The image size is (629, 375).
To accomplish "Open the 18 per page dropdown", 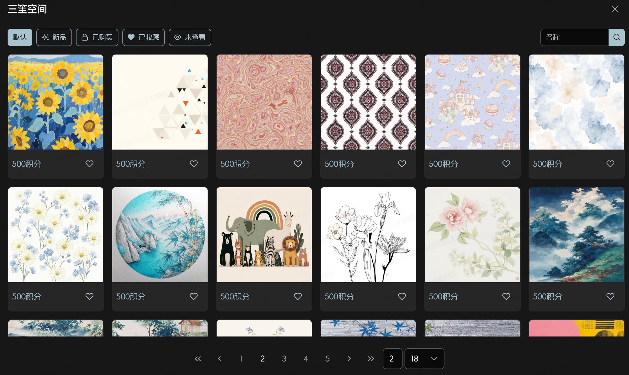I will 424,359.
